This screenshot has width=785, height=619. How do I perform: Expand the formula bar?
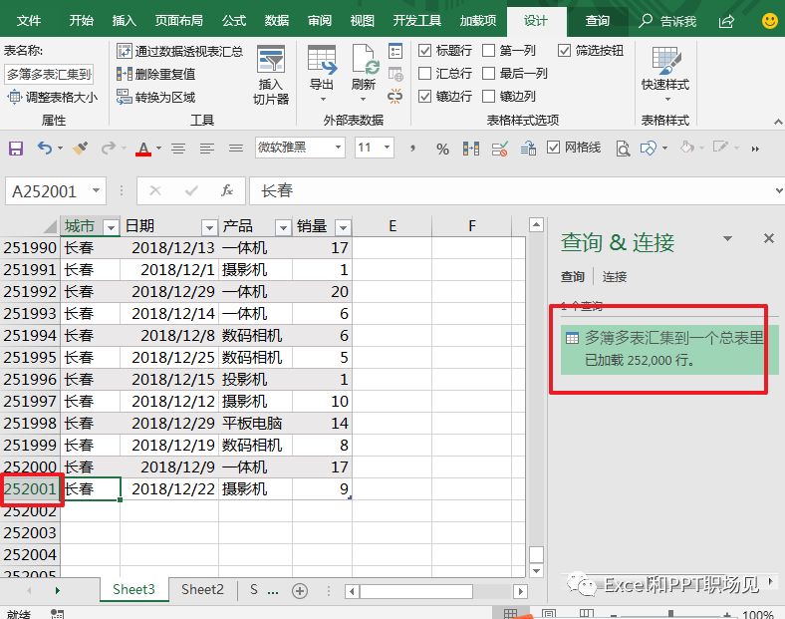coord(778,190)
